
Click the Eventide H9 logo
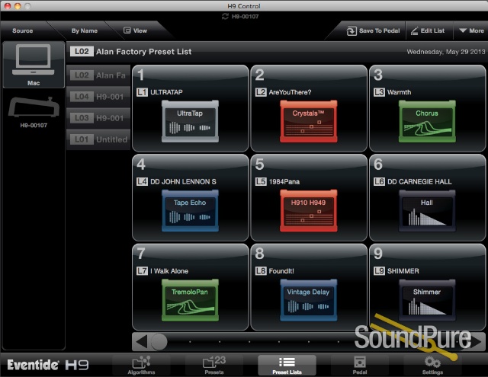pos(47,365)
